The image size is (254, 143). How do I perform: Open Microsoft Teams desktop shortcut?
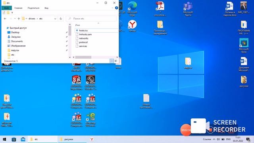[x=188, y=9]
